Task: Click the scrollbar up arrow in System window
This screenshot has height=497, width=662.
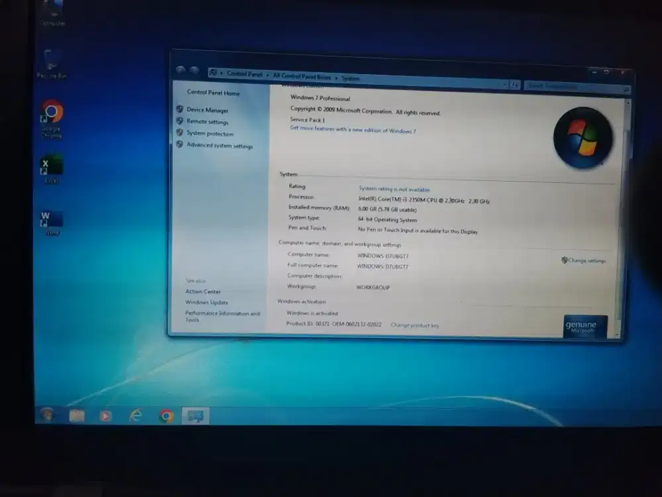Action: 628,102
